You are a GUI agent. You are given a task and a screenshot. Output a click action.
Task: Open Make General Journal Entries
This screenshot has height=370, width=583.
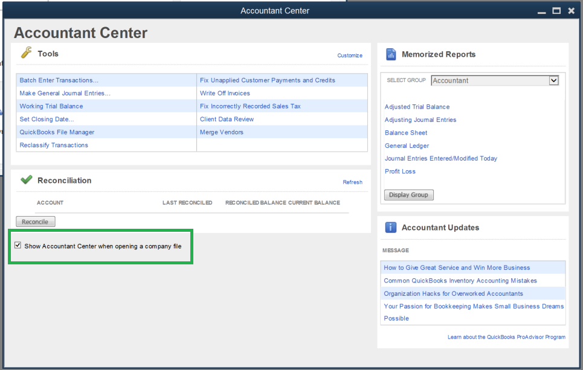[65, 94]
